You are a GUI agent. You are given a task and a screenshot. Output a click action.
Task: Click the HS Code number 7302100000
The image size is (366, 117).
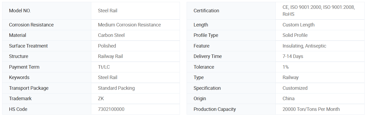pos(111,109)
